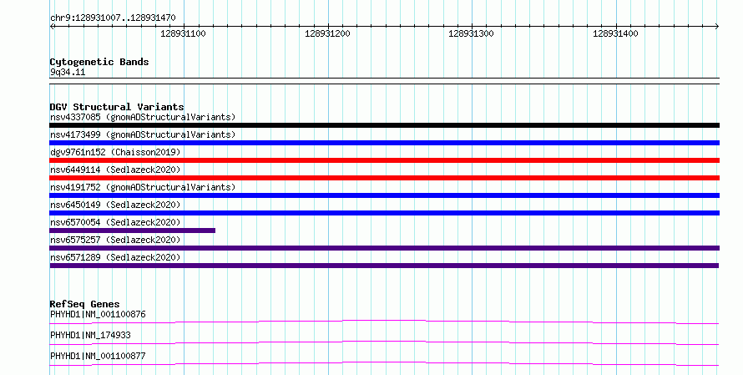Click the blue nsv6450149 variant bar
The height and width of the screenshot is (375, 743).
pos(384,213)
